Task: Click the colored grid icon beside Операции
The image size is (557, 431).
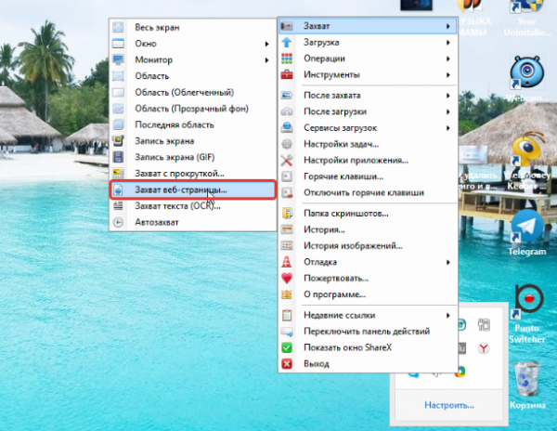Action: [287, 59]
